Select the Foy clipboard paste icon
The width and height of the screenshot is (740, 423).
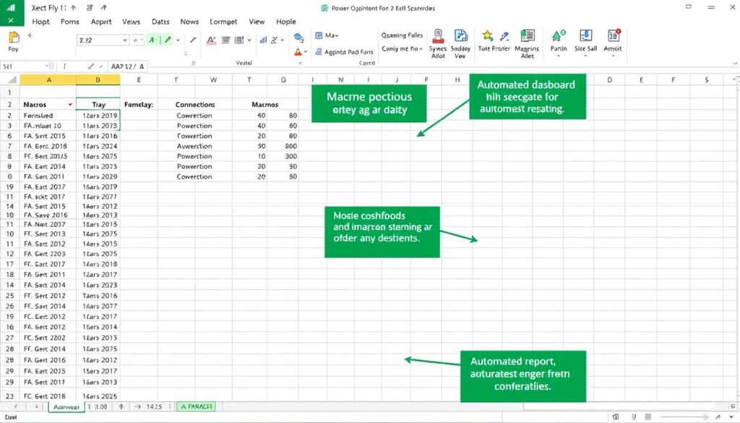13,40
